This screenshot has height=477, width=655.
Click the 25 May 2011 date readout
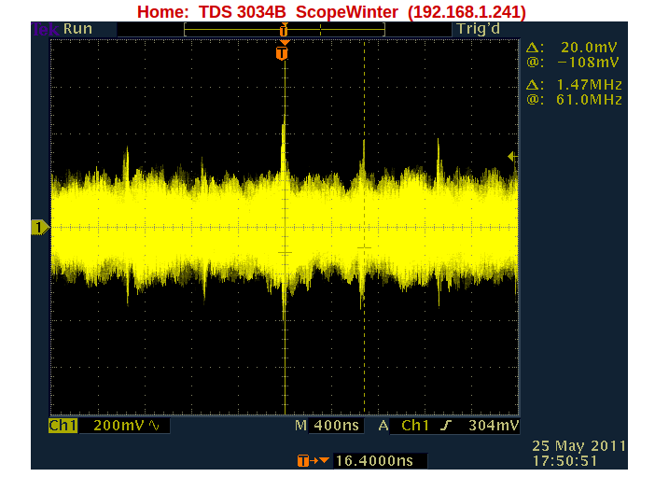click(579, 446)
